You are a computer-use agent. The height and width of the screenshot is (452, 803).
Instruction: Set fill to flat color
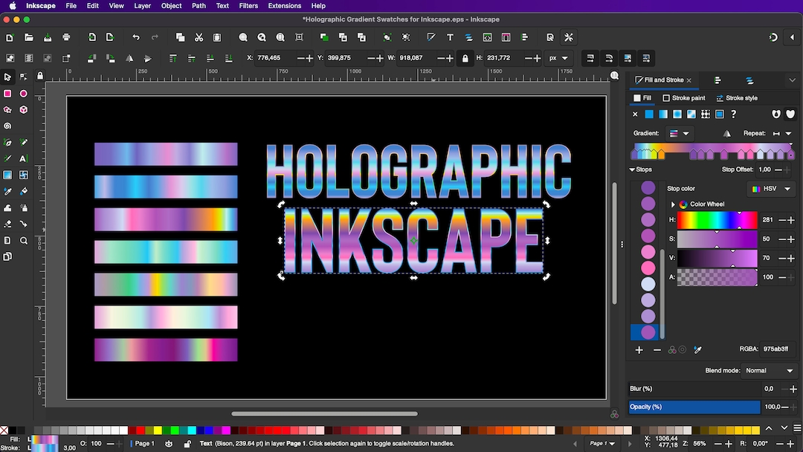(x=650, y=114)
